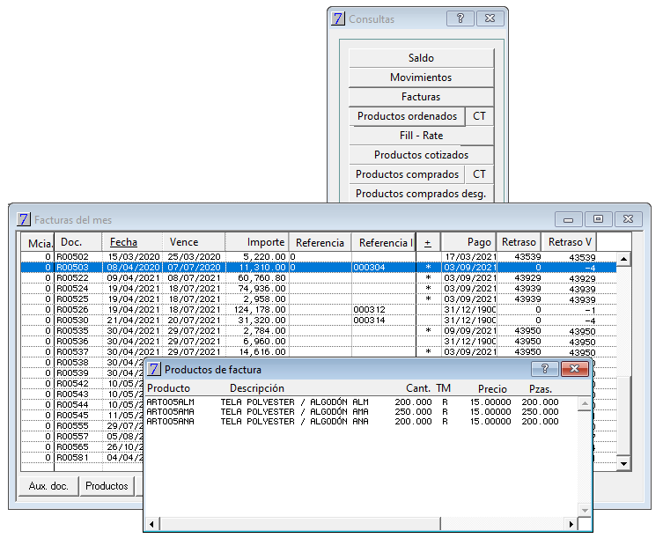Click down arrow of Productos de factura scrollbar
Image resolution: width=663 pixels, height=538 pixels.
(585, 511)
